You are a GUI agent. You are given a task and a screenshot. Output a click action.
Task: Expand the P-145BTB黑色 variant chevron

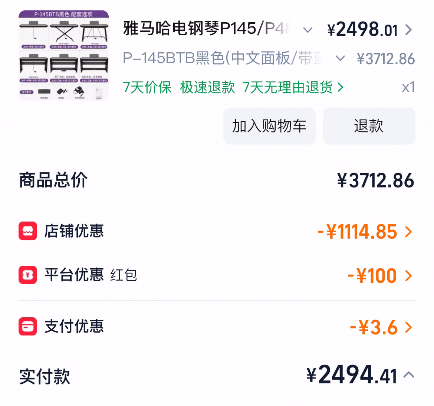pos(340,58)
